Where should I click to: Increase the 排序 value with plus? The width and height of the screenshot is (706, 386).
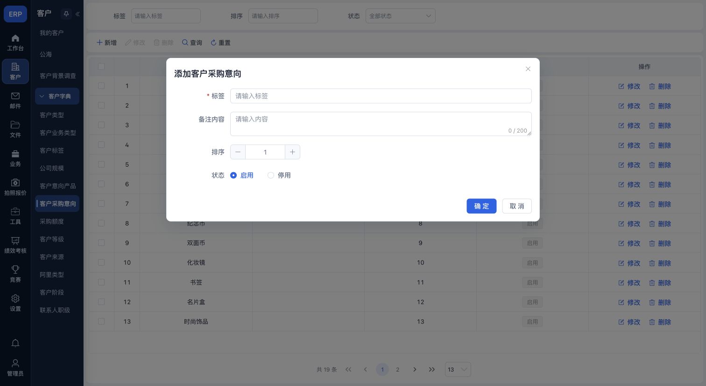click(292, 152)
